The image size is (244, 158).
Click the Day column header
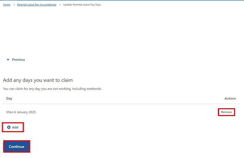(9, 98)
